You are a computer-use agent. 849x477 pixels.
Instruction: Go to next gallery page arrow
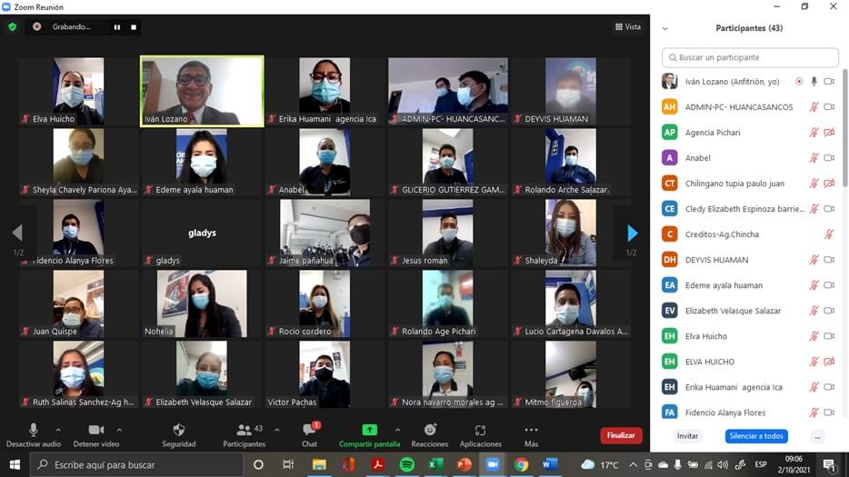[x=633, y=234]
